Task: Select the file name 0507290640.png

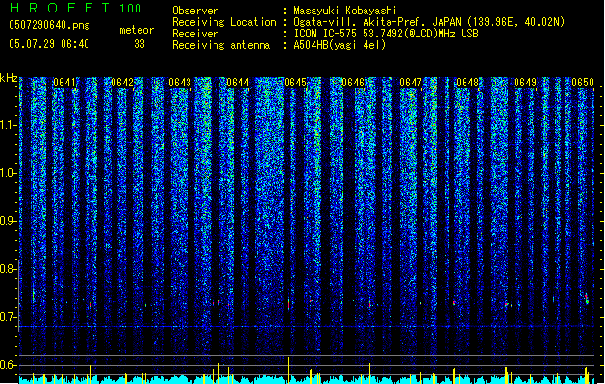Action: 49,25
